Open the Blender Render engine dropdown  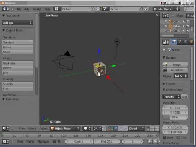click(166, 9)
